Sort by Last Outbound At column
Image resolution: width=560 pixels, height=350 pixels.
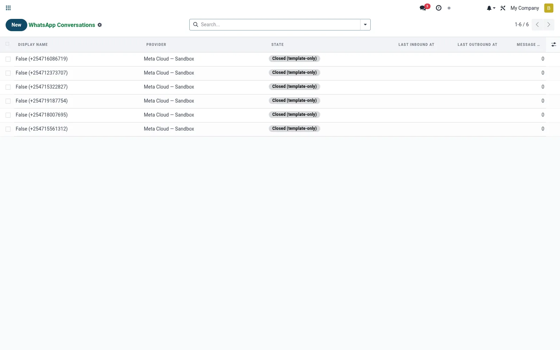(x=477, y=44)
